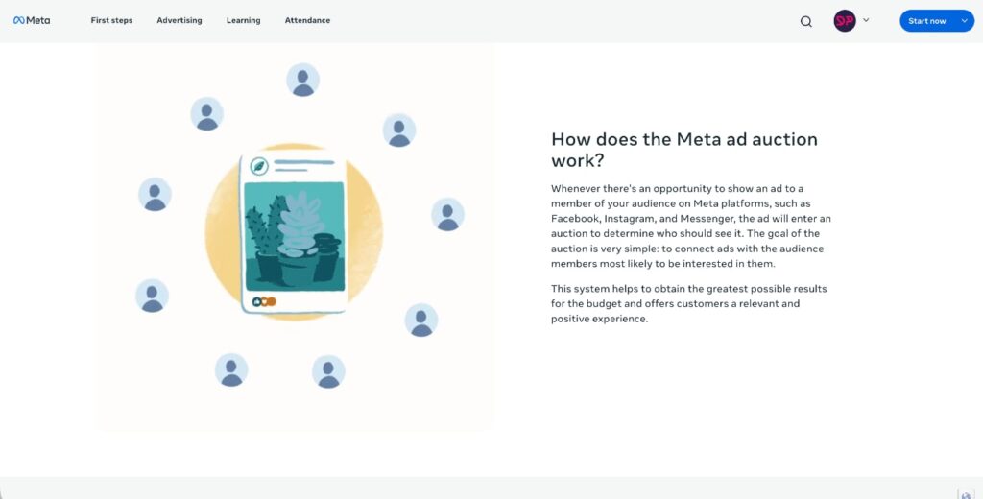The width and height of the screenshot is (983, 499).
Task: Click the Meta logo
Action: (x=32, y=21)
